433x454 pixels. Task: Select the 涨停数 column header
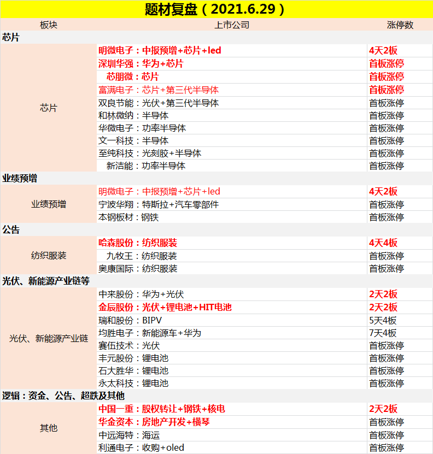400,25
